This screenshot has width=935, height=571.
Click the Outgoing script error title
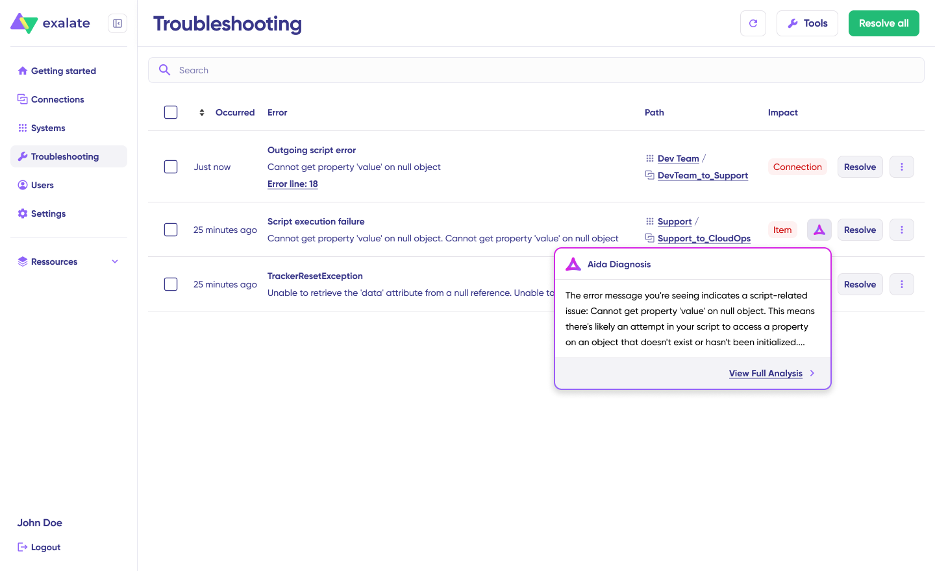click(x=312, y=150)
